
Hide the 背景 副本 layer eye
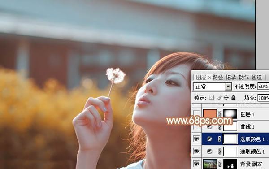196,164
